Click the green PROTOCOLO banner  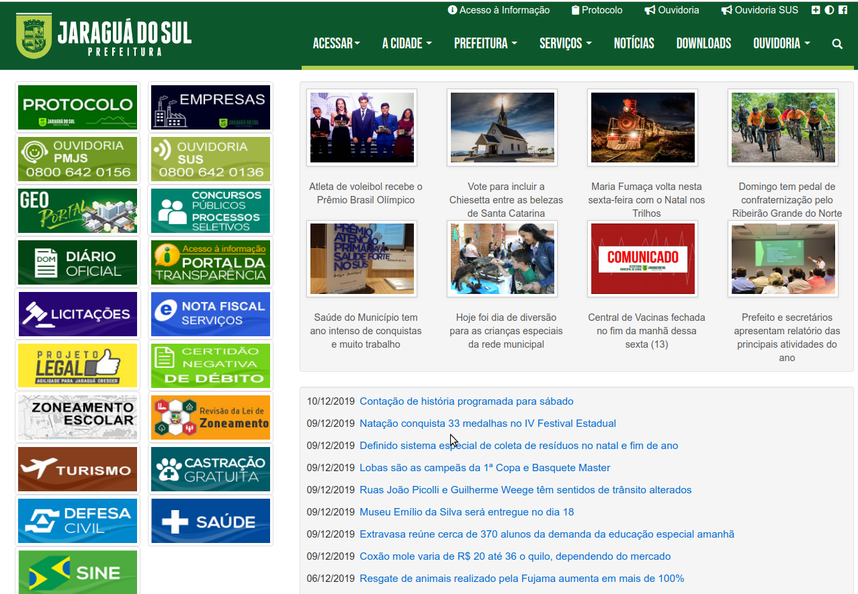click(77, 107)
